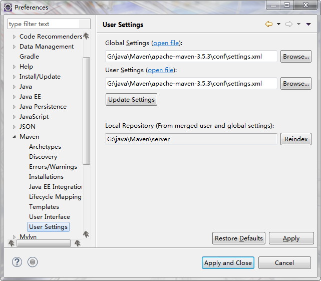Click the help question mark icon
This screenshot has height=281, width=321.
[17, 262]
